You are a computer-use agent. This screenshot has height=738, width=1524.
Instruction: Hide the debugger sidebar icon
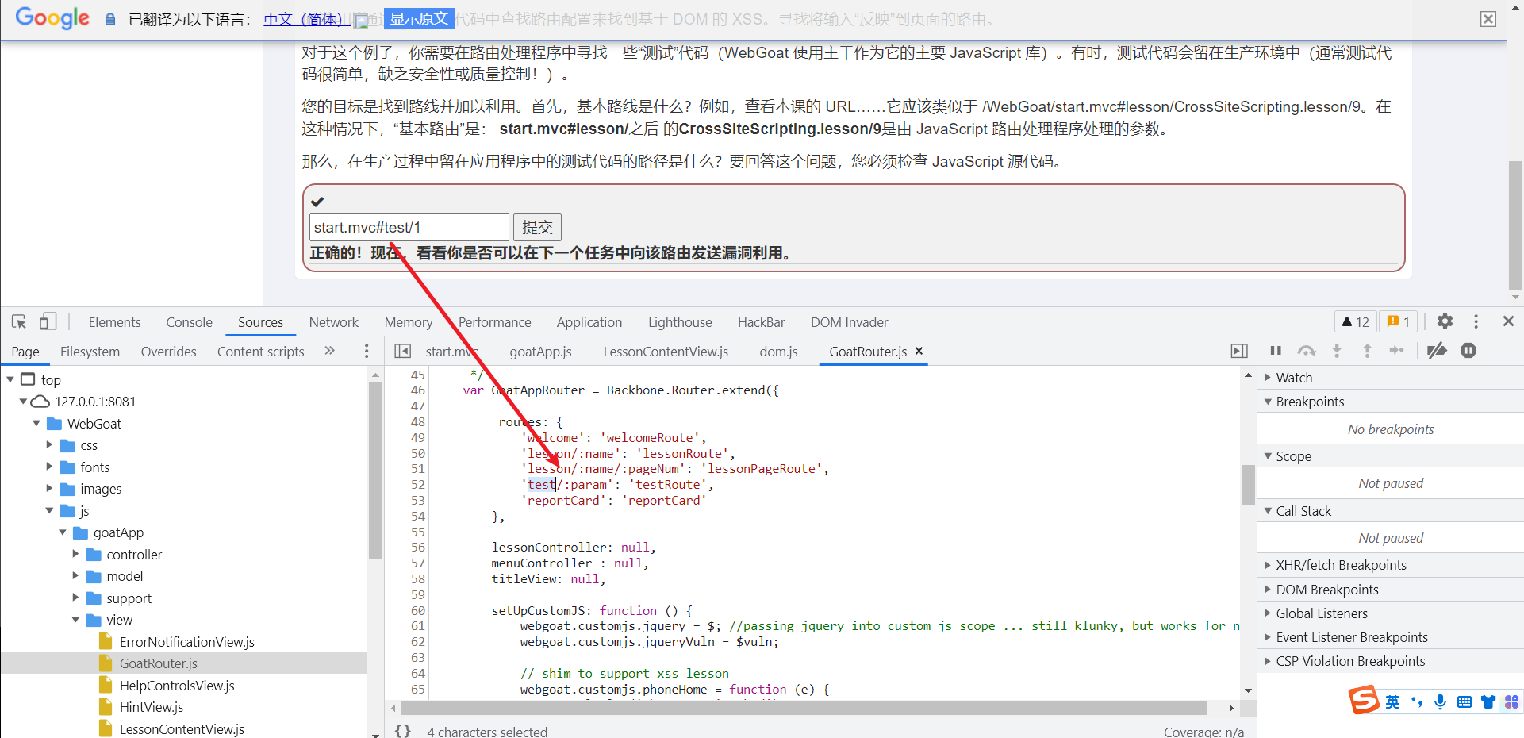coord(1239,351)
